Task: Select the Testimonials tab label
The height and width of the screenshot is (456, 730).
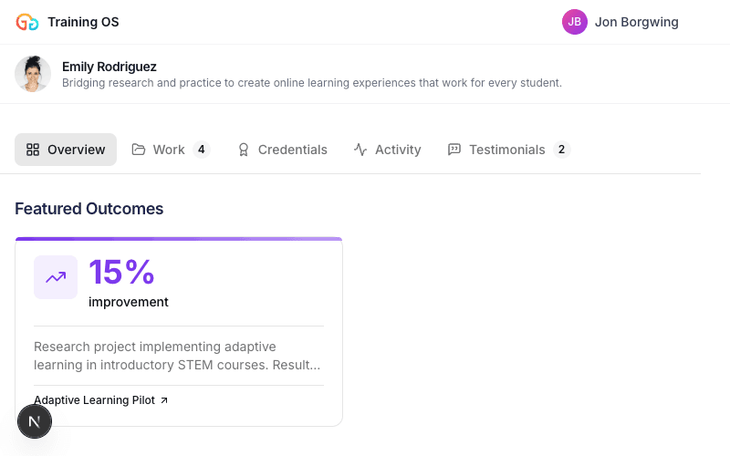Action: click(506, 150)
